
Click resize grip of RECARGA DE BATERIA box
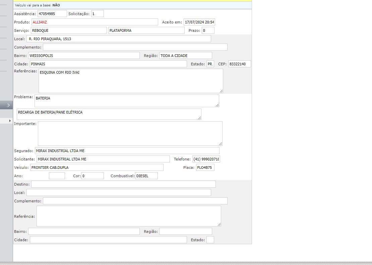(x=199, y=118)
